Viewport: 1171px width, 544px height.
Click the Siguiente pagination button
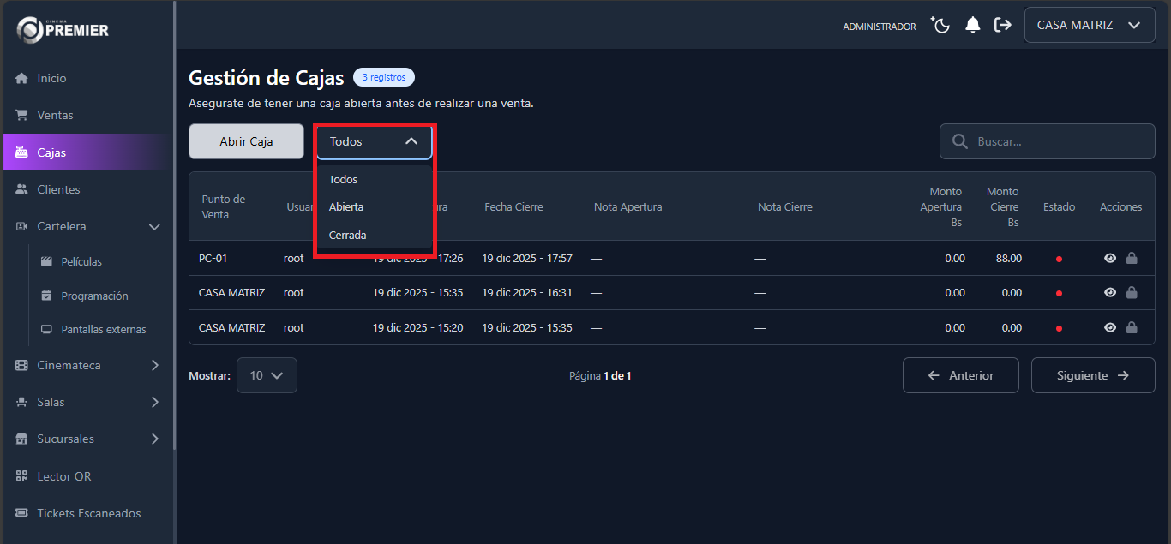pos(1092,375)
